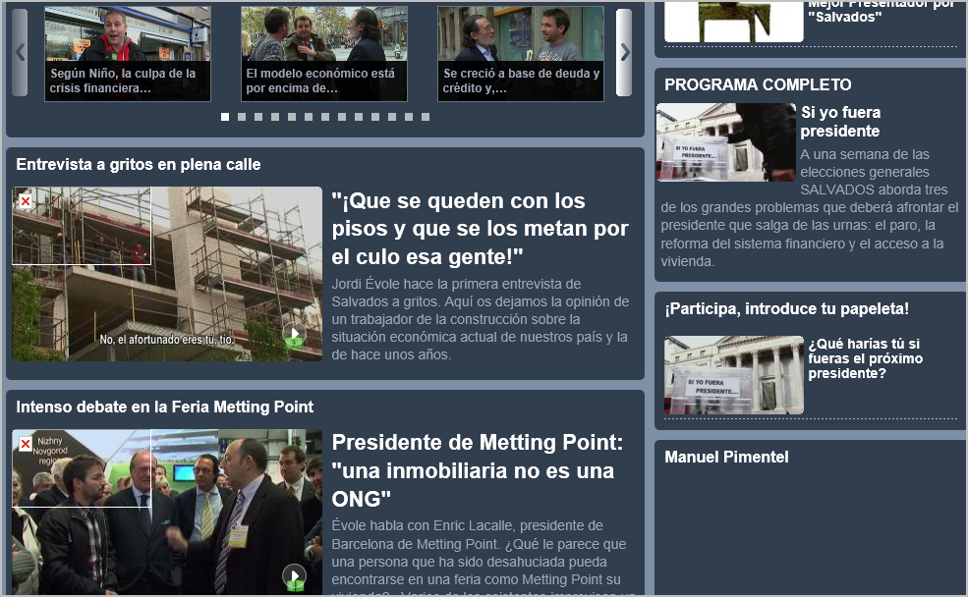968x597 pixels.
Task: Open the 'Según Niño, la culpa de la crisis' clip
Action: 128,54
